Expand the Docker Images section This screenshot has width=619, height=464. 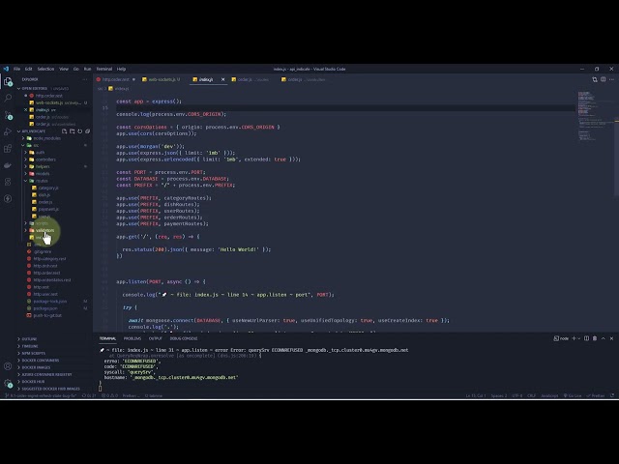click(36, 367)
